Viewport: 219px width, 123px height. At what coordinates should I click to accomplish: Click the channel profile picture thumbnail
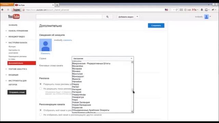click(46, 45)
